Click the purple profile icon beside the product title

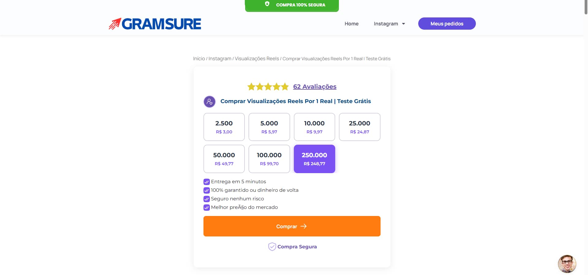click(x=209, y=101)
